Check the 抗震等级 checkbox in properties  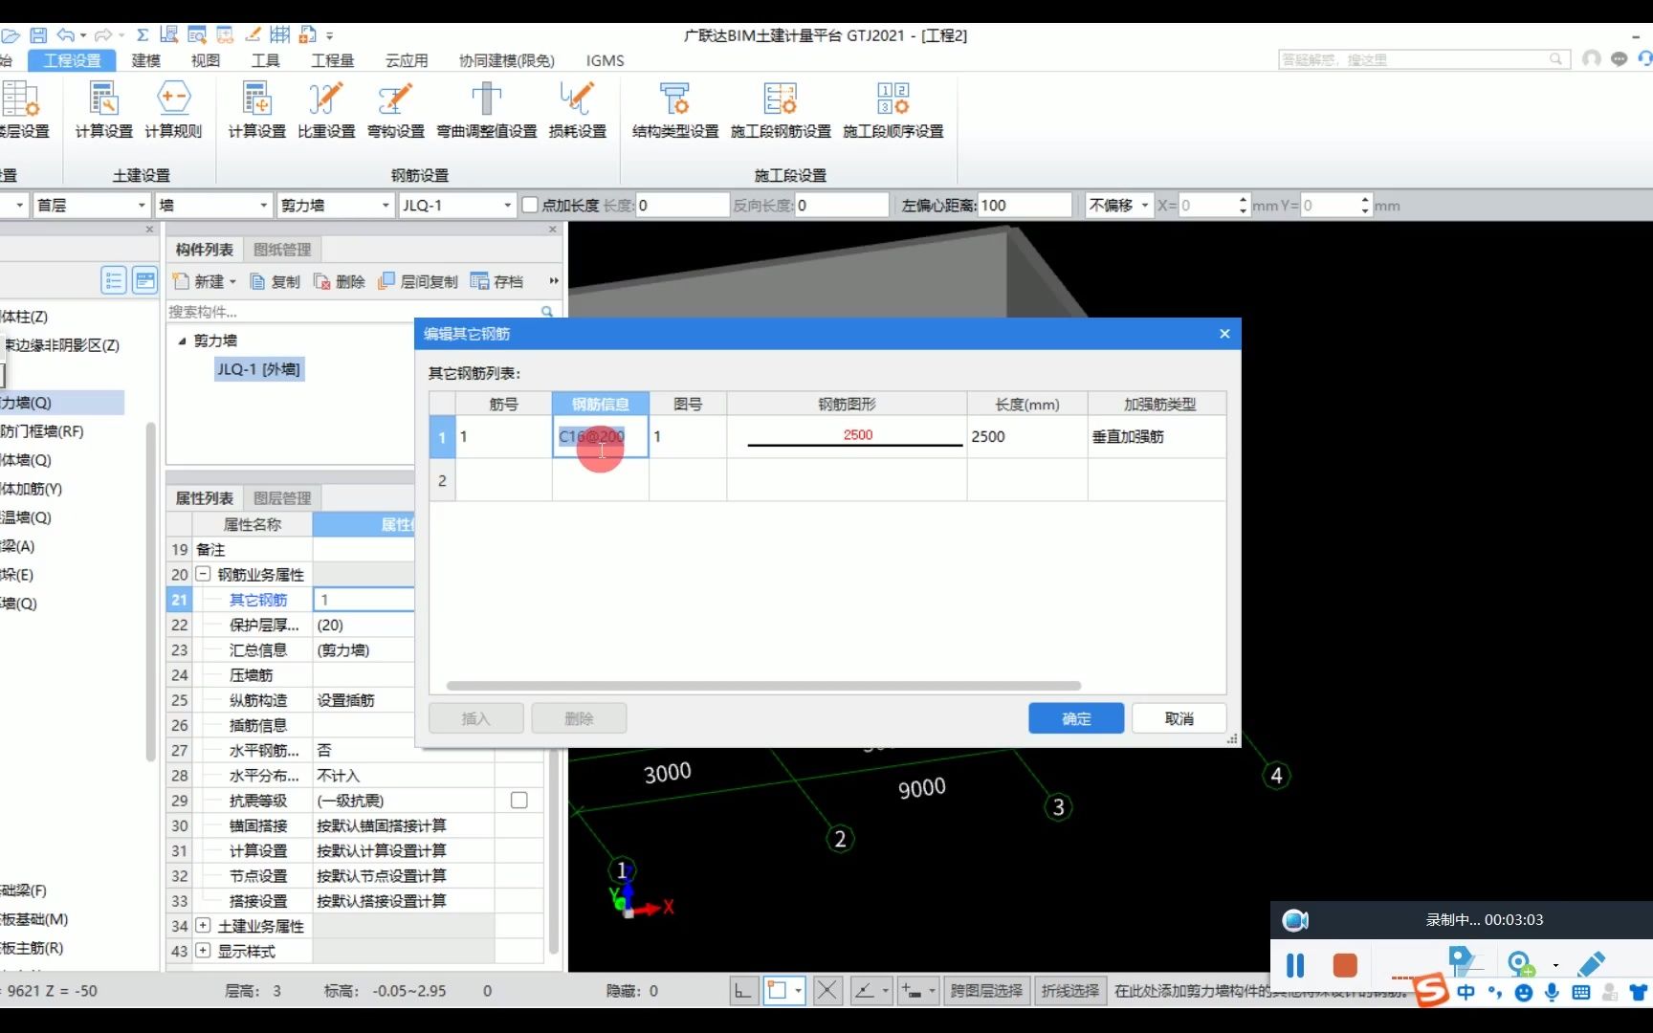click(x=518, y=800)
